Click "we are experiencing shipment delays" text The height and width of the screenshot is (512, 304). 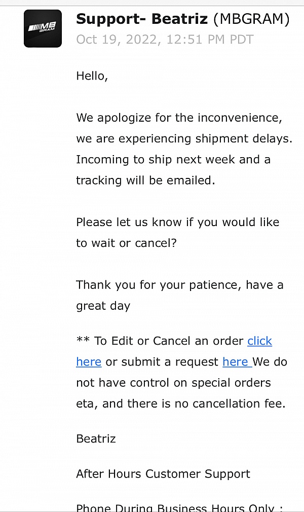tap(184, 138)
